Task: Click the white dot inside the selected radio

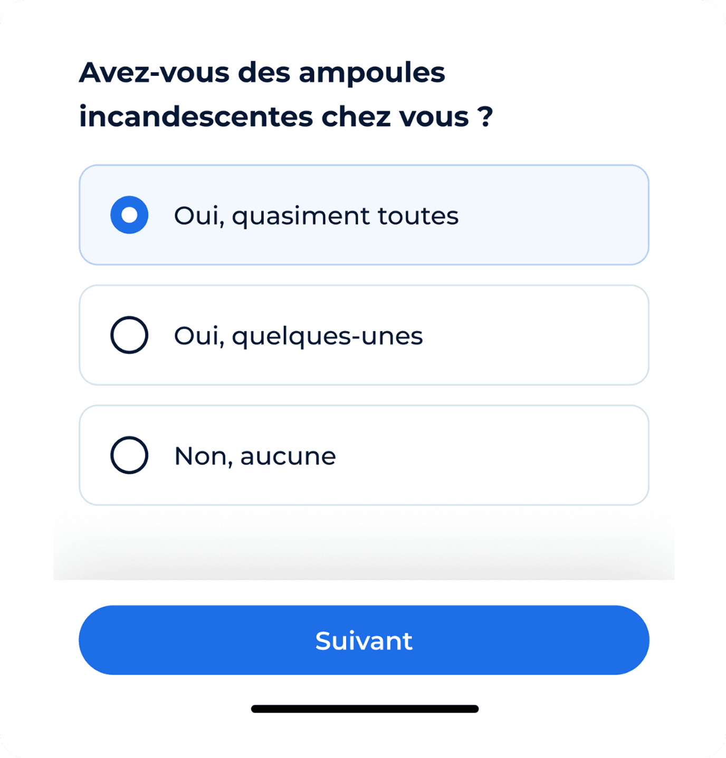Action: pos(129,215)
